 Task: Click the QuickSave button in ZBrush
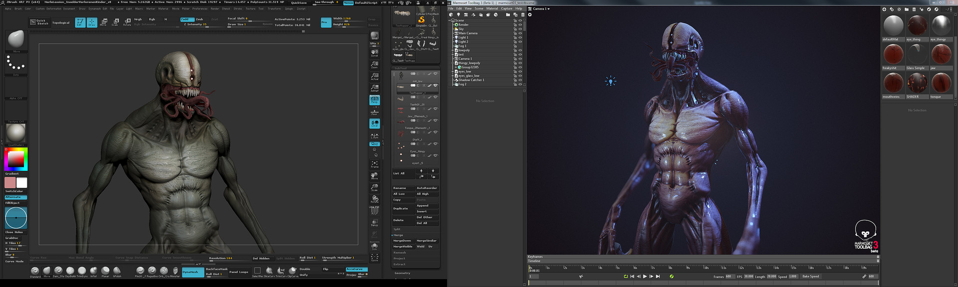pos(299,2)
